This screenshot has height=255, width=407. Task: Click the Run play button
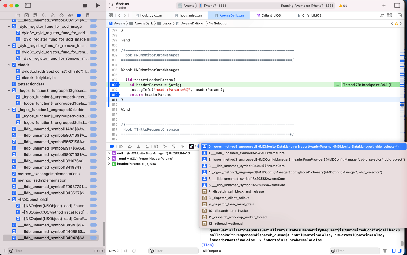click(98, 6)
